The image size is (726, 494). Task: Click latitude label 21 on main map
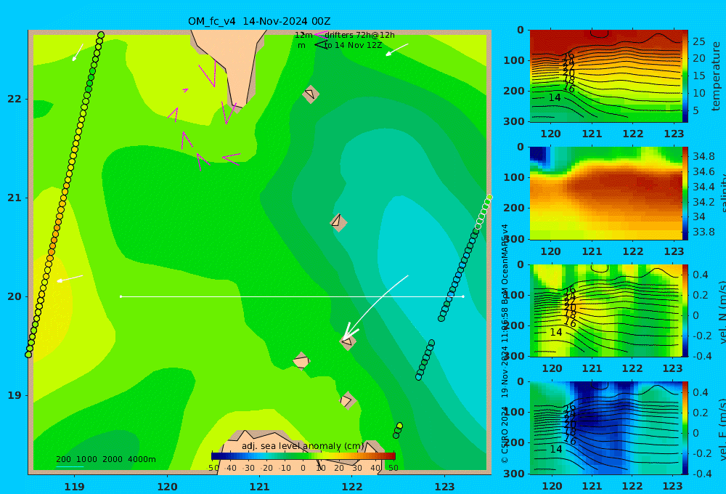click(15, 198)
